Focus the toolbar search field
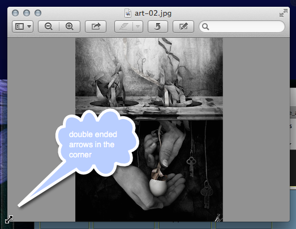296x229 pixels. tap(242, 27)
